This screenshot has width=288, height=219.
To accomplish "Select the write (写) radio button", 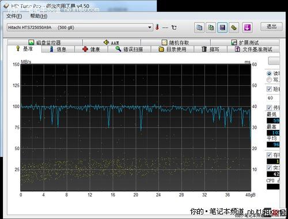I will pyautogui.click(x=269, y=80).
